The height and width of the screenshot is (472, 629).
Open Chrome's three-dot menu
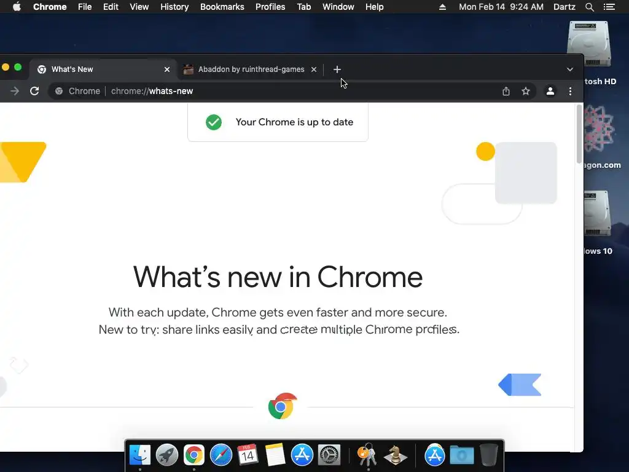point(570,91)
